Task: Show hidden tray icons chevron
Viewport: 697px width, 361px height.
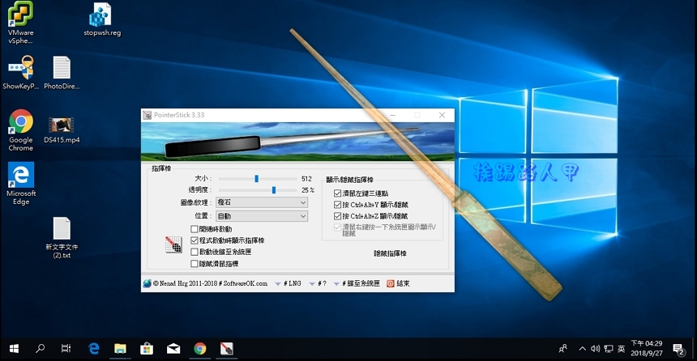Action: [x=582, y=349]
